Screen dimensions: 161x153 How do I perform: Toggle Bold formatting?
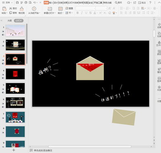click(78, 13)
